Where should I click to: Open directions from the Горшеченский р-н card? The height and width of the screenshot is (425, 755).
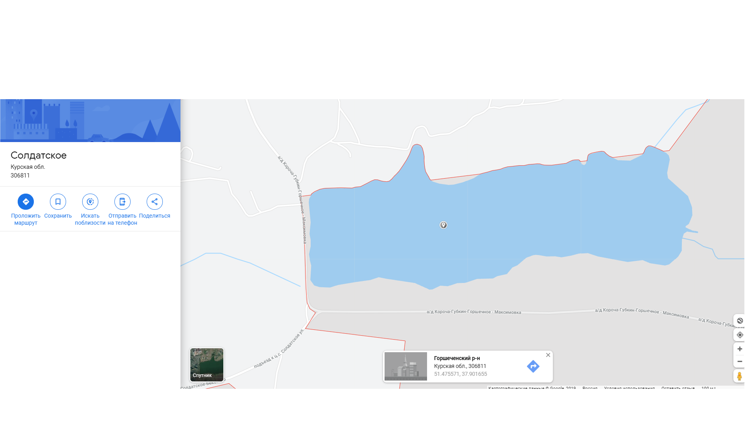point(533,366)
